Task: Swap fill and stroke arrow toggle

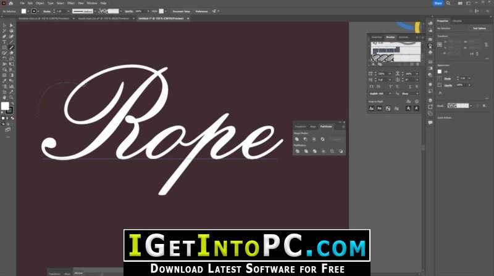Action: click(x=12, y=103)
